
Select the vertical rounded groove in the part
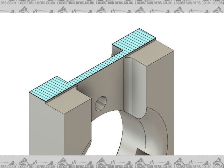point(134,84)
